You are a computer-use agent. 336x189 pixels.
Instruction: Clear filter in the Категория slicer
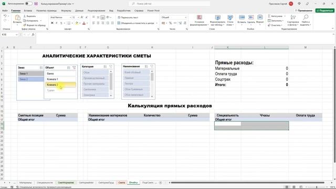(x=111, y=67)
